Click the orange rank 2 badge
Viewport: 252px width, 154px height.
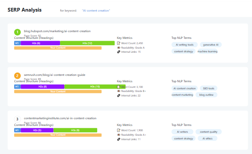17,76
